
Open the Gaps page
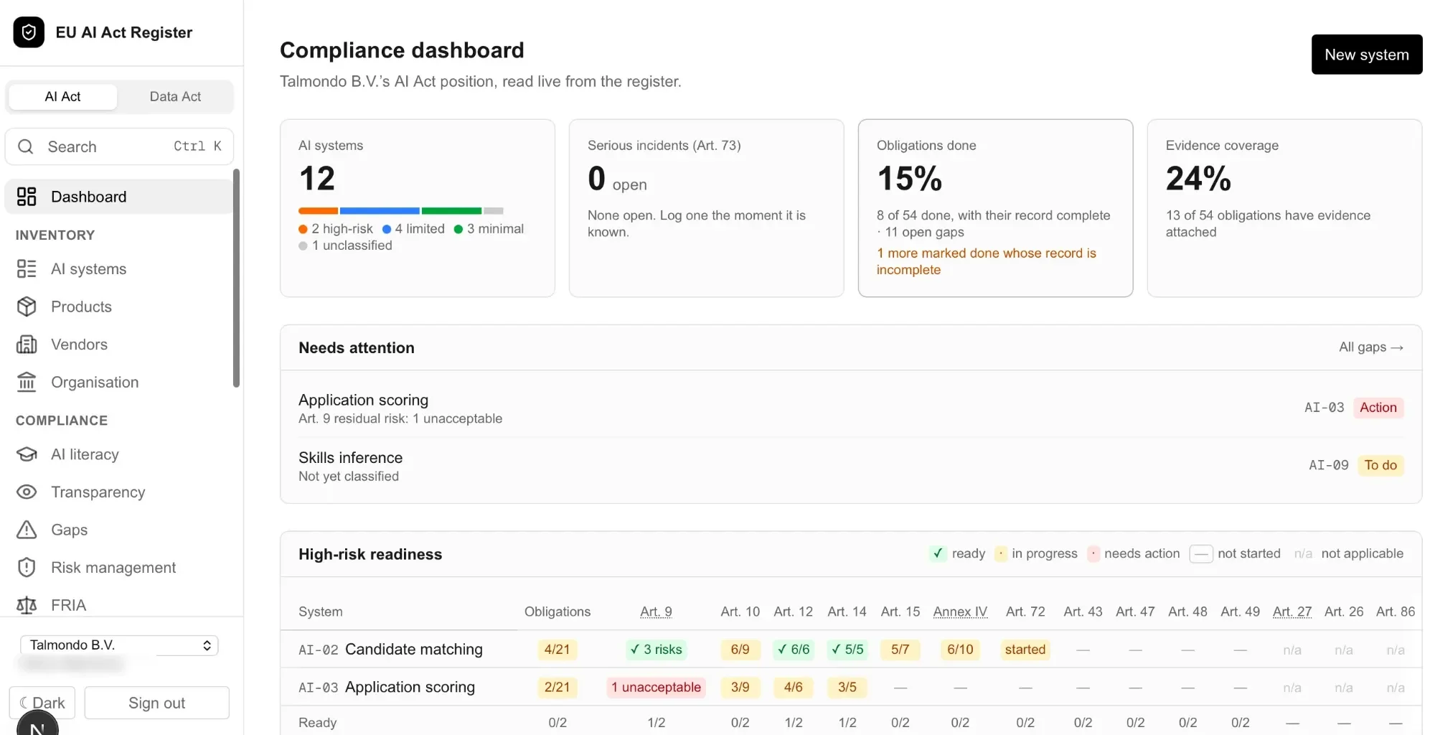pyautogui.click(x=119, y=530)
